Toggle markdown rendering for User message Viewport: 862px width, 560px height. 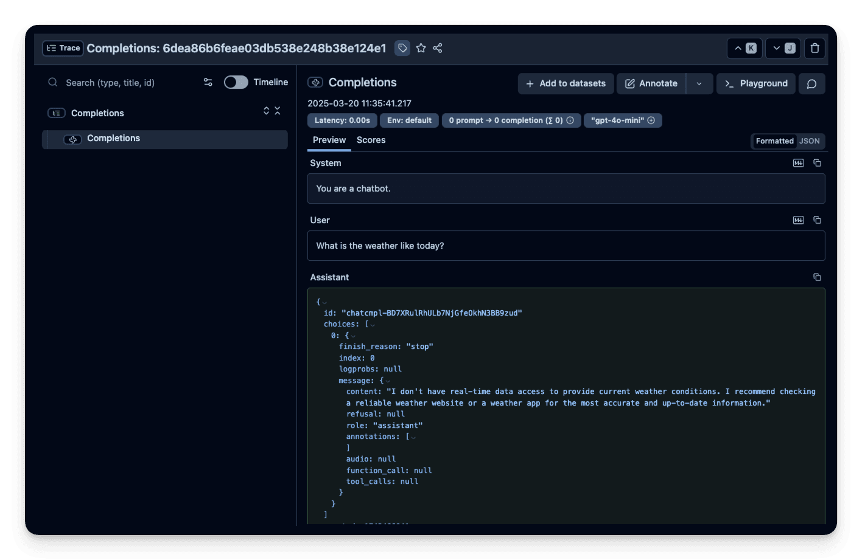(798, 220)
